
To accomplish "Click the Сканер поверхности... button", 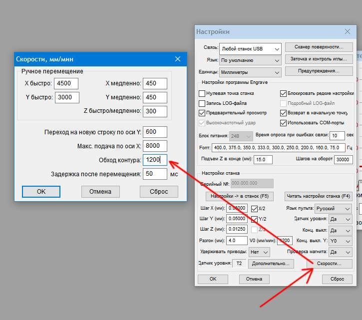I will point(319,47).
